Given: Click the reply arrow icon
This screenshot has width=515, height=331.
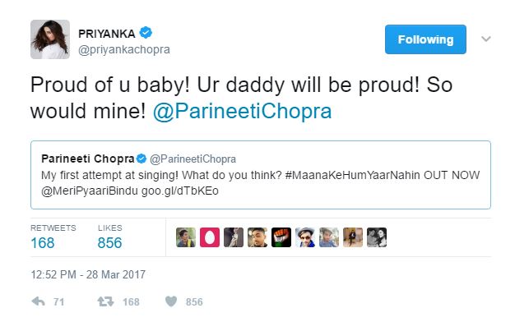Looking at the screenshot, I should coord(38,301).
